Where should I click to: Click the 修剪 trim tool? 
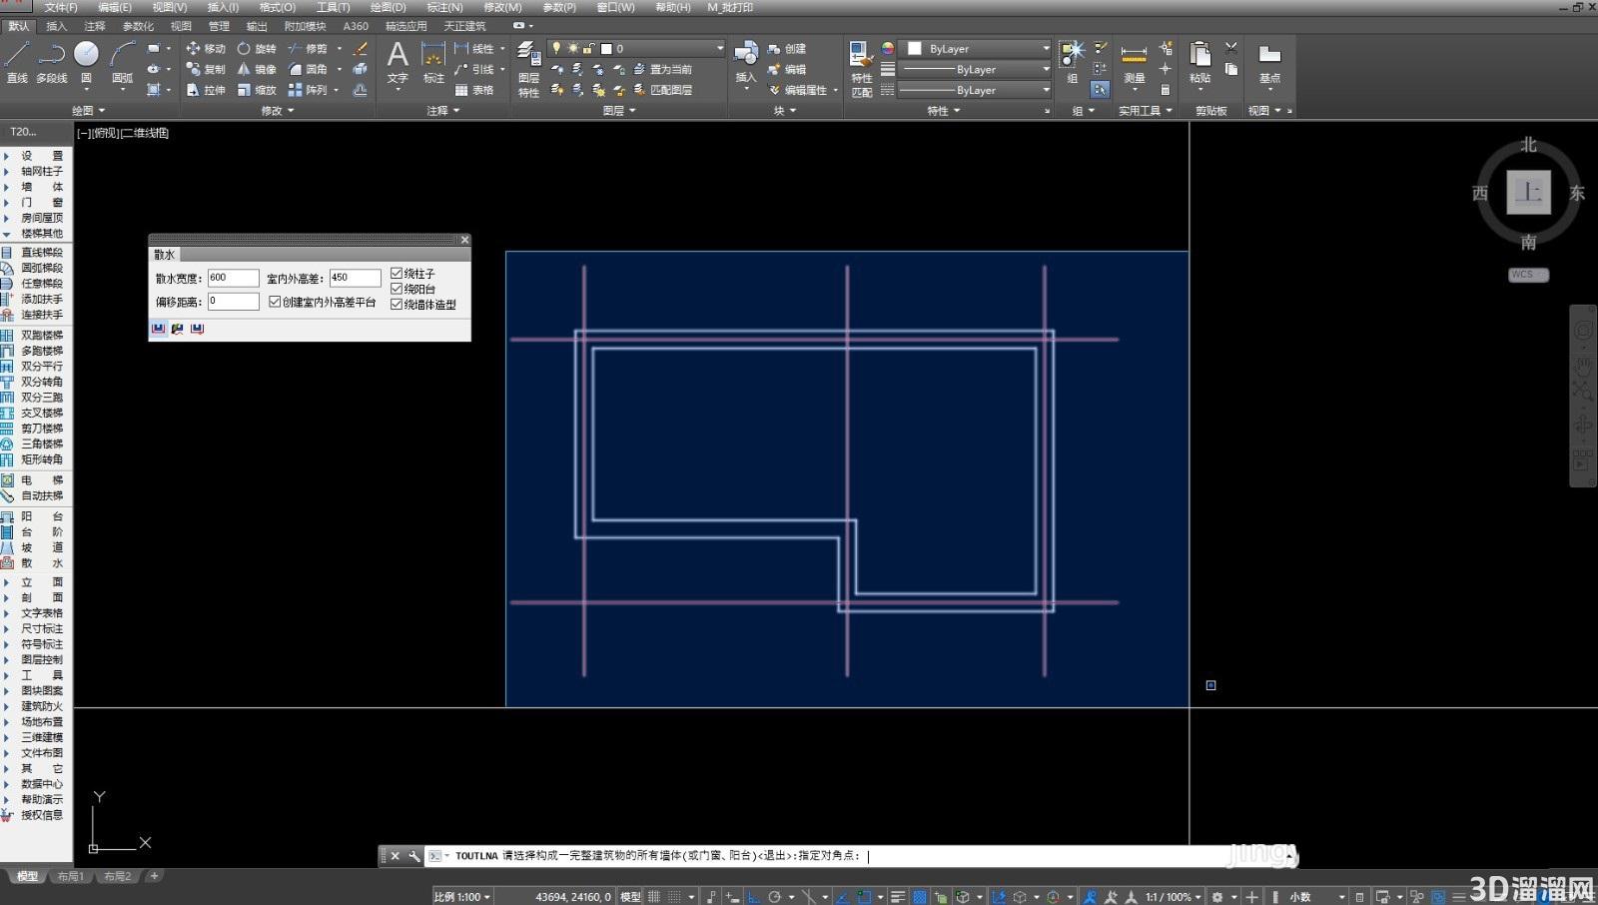click(x=308, y=48)
